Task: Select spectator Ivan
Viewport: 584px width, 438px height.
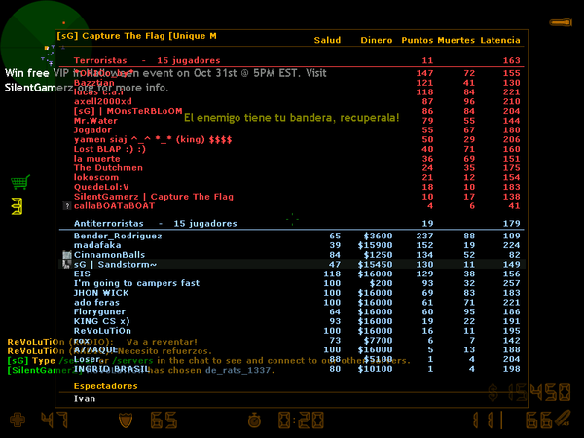Action: pos(85,398)
